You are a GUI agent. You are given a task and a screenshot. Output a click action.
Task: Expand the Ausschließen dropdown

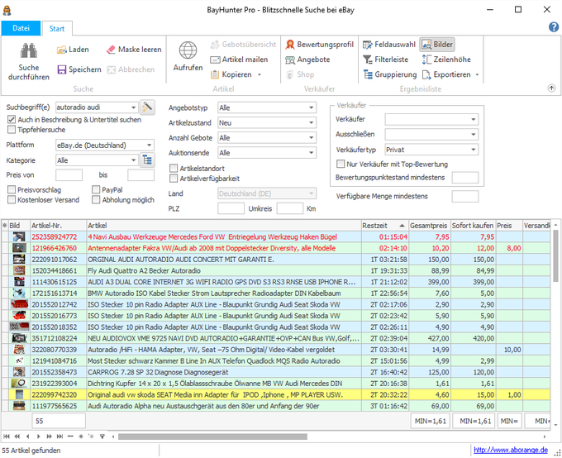473,134
